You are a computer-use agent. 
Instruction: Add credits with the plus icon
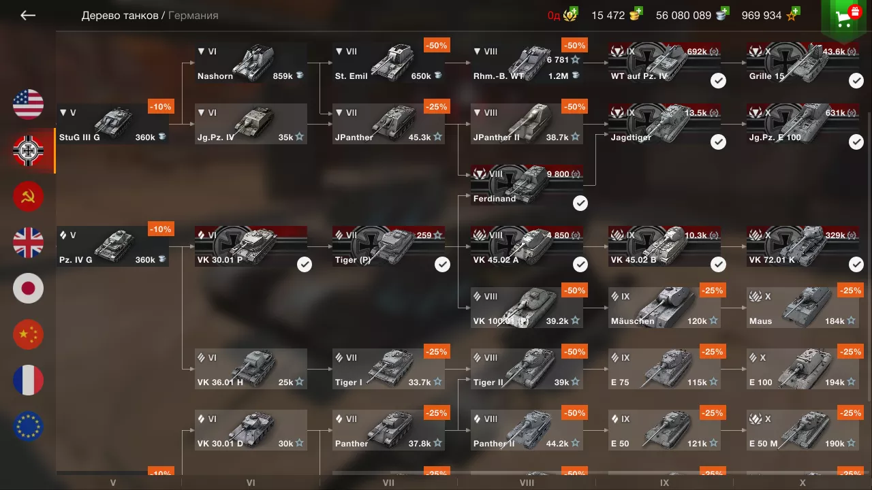[723, 12]
